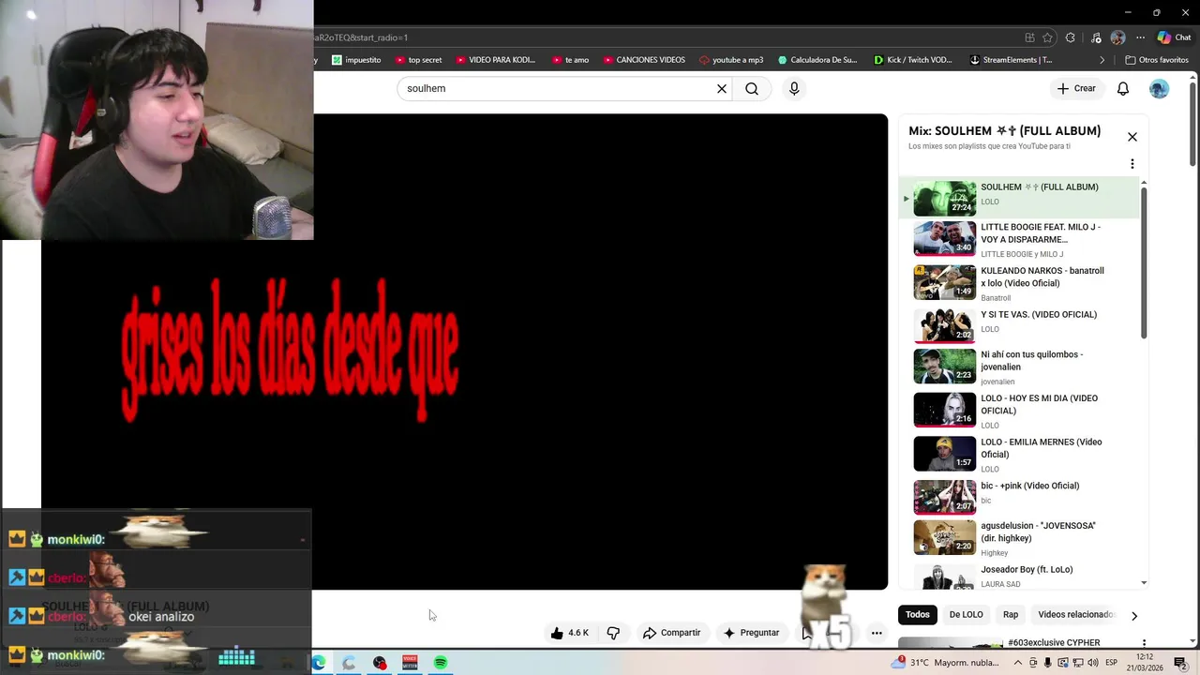Open the Kick / Twitch VOD bookmark
1200x675 pixels.
tap(912, 60)
